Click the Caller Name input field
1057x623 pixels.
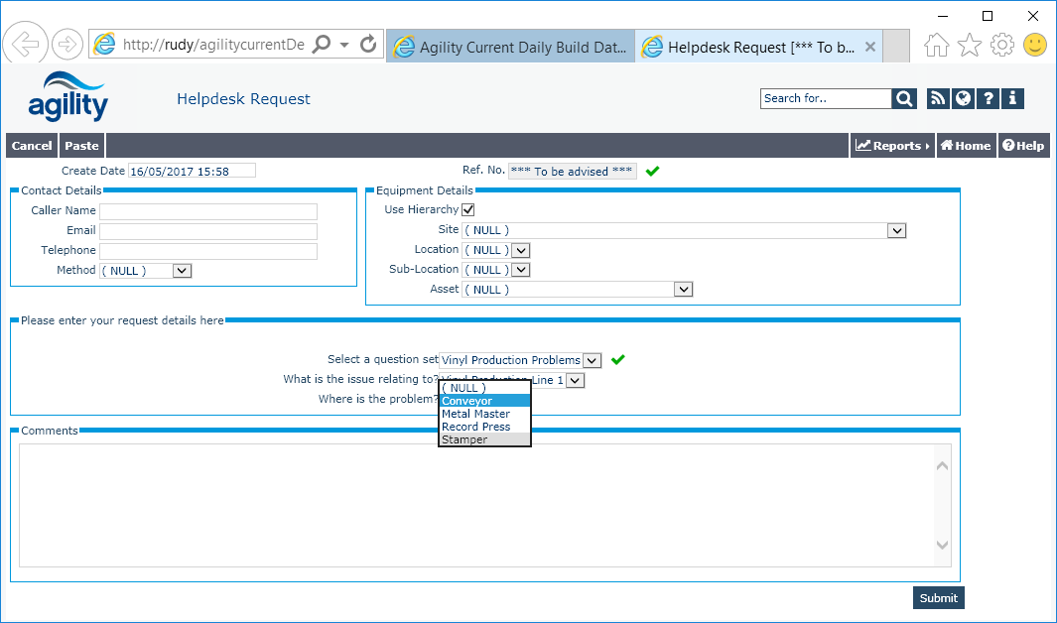tap(208, 211)
